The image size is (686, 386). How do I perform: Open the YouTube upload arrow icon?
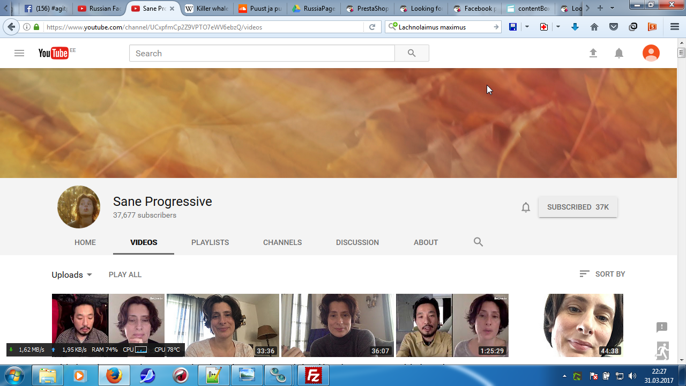[593, 53]
